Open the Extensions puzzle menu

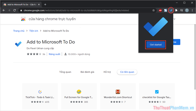click(x=176, y=10)
